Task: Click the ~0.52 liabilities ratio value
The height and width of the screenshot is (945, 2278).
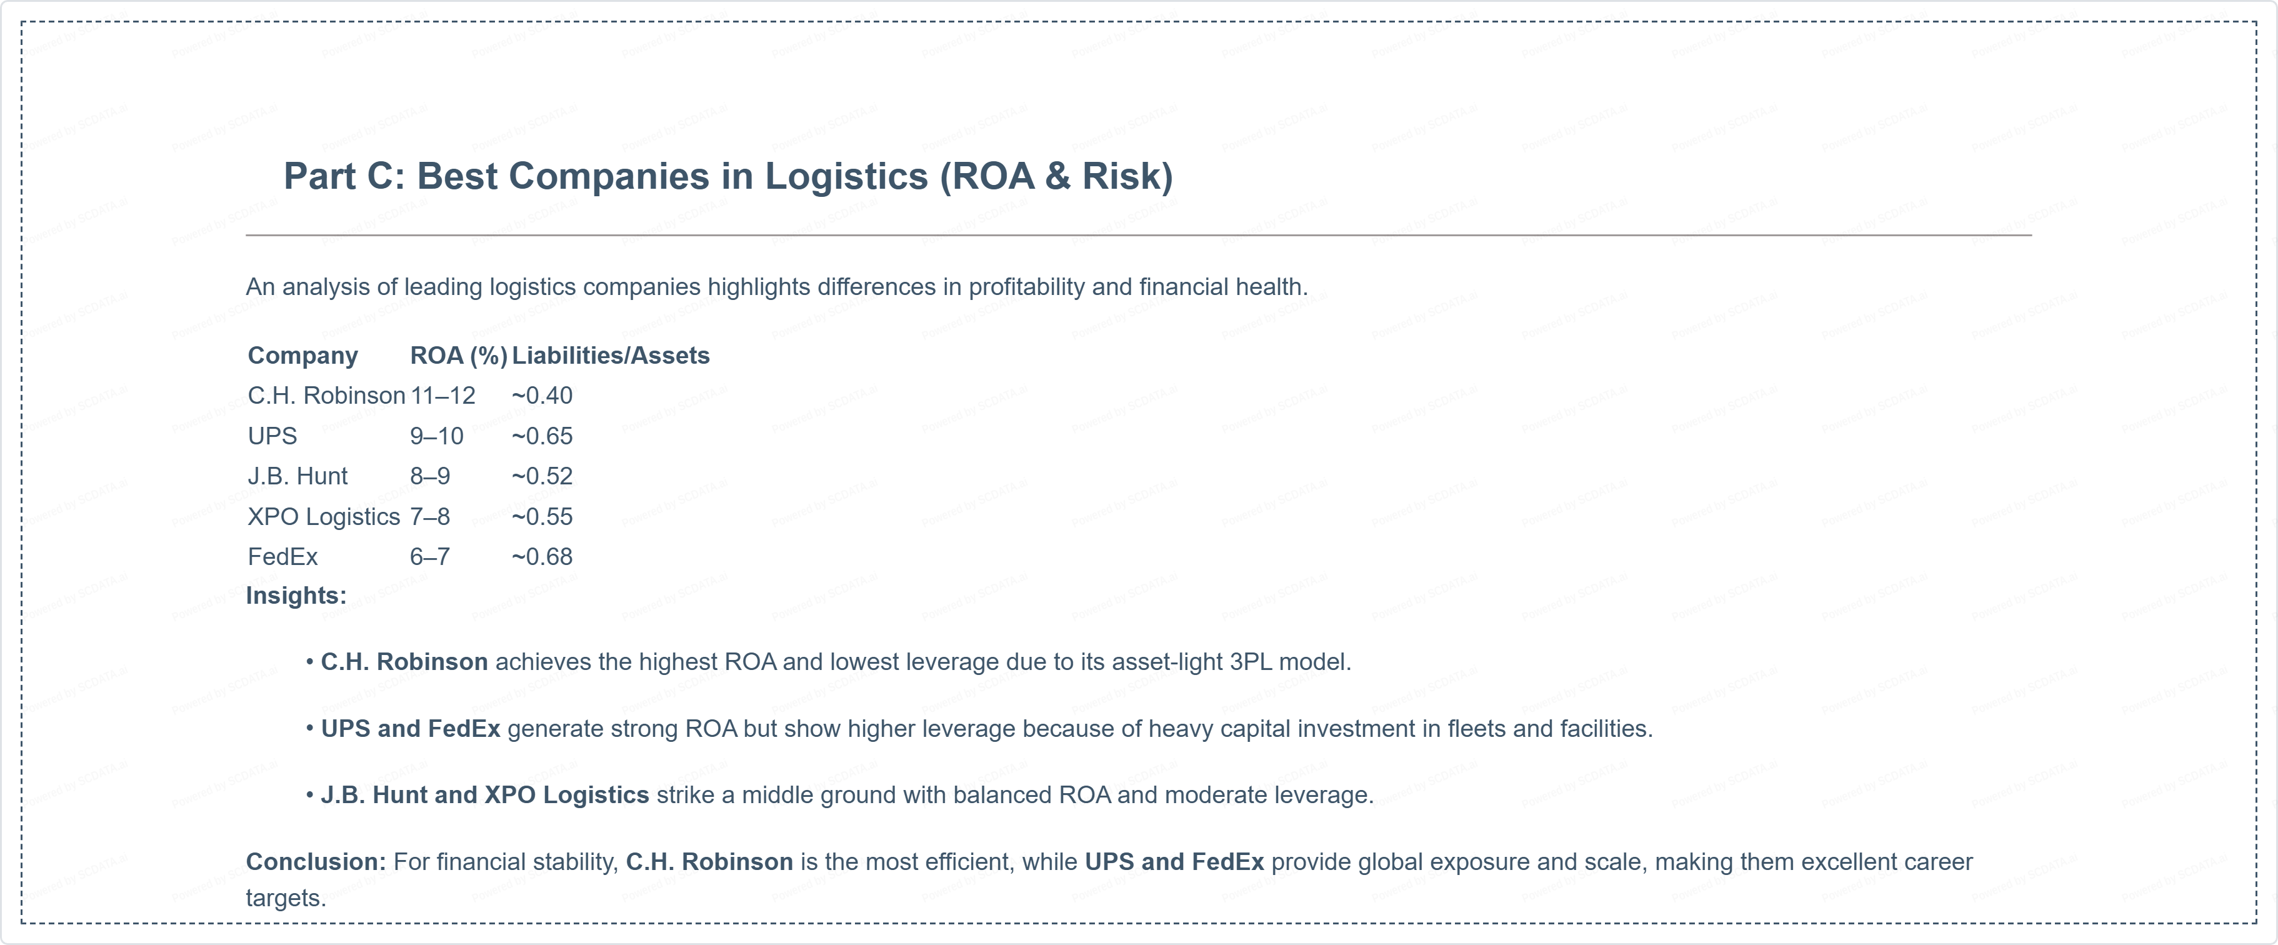Action: [541, 476]
